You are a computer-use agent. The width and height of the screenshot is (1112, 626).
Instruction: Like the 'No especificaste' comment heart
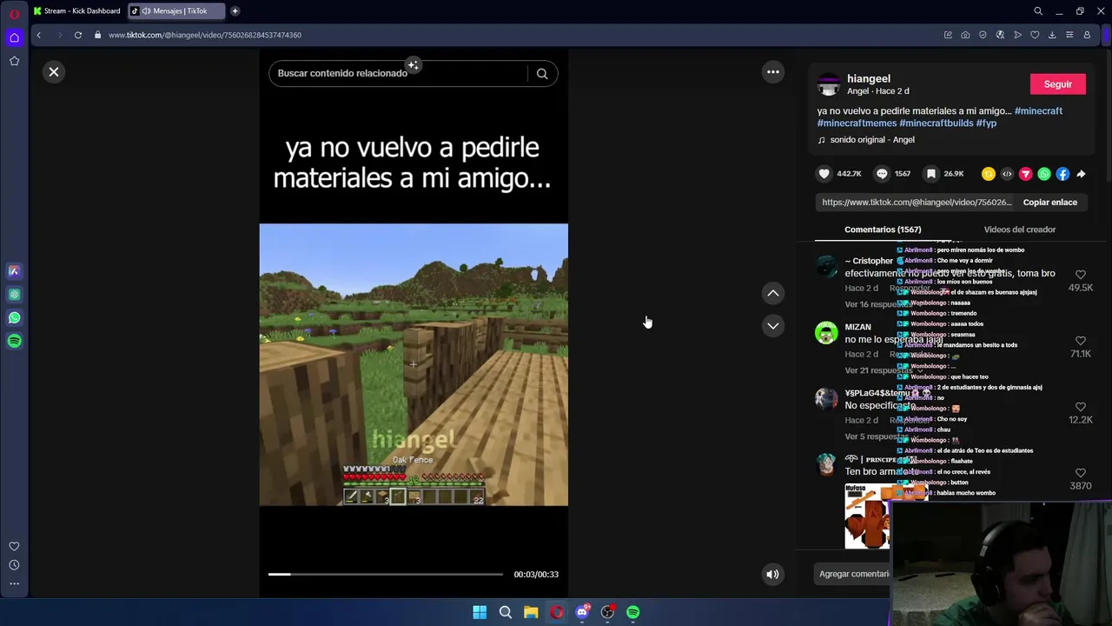pos(1080,407)
